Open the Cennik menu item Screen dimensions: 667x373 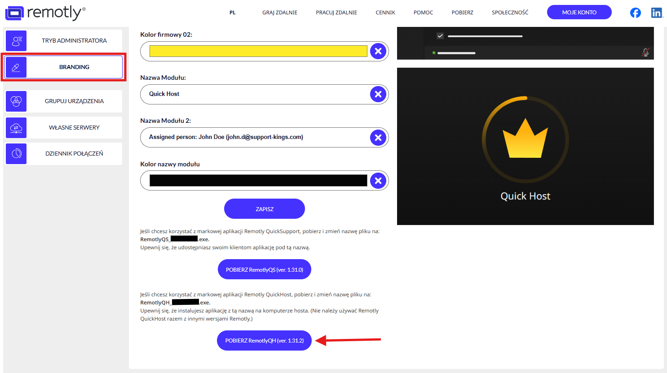tap(385, 13)
